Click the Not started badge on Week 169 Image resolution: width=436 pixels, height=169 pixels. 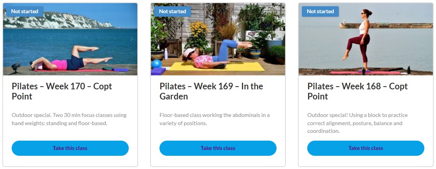point(172,11)
